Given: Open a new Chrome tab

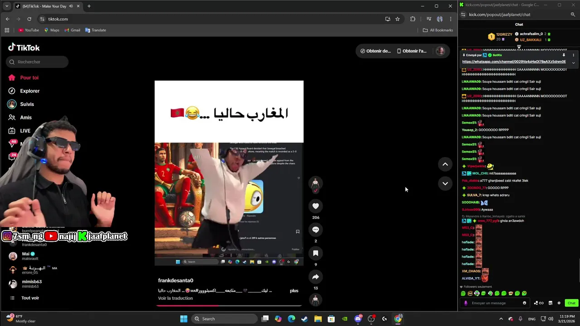Looking at the screenshot, I should 89,6.
